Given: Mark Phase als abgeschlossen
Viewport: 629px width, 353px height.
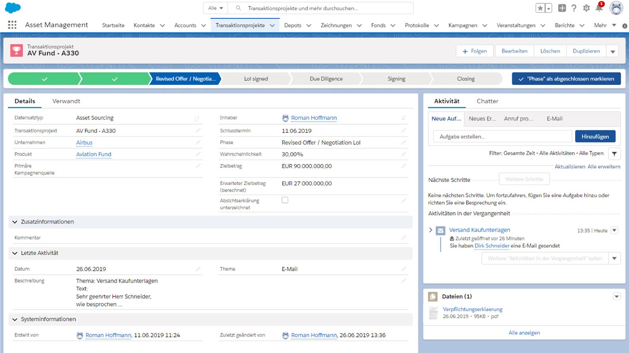Looking at the screenshot, I should (566, 79).
